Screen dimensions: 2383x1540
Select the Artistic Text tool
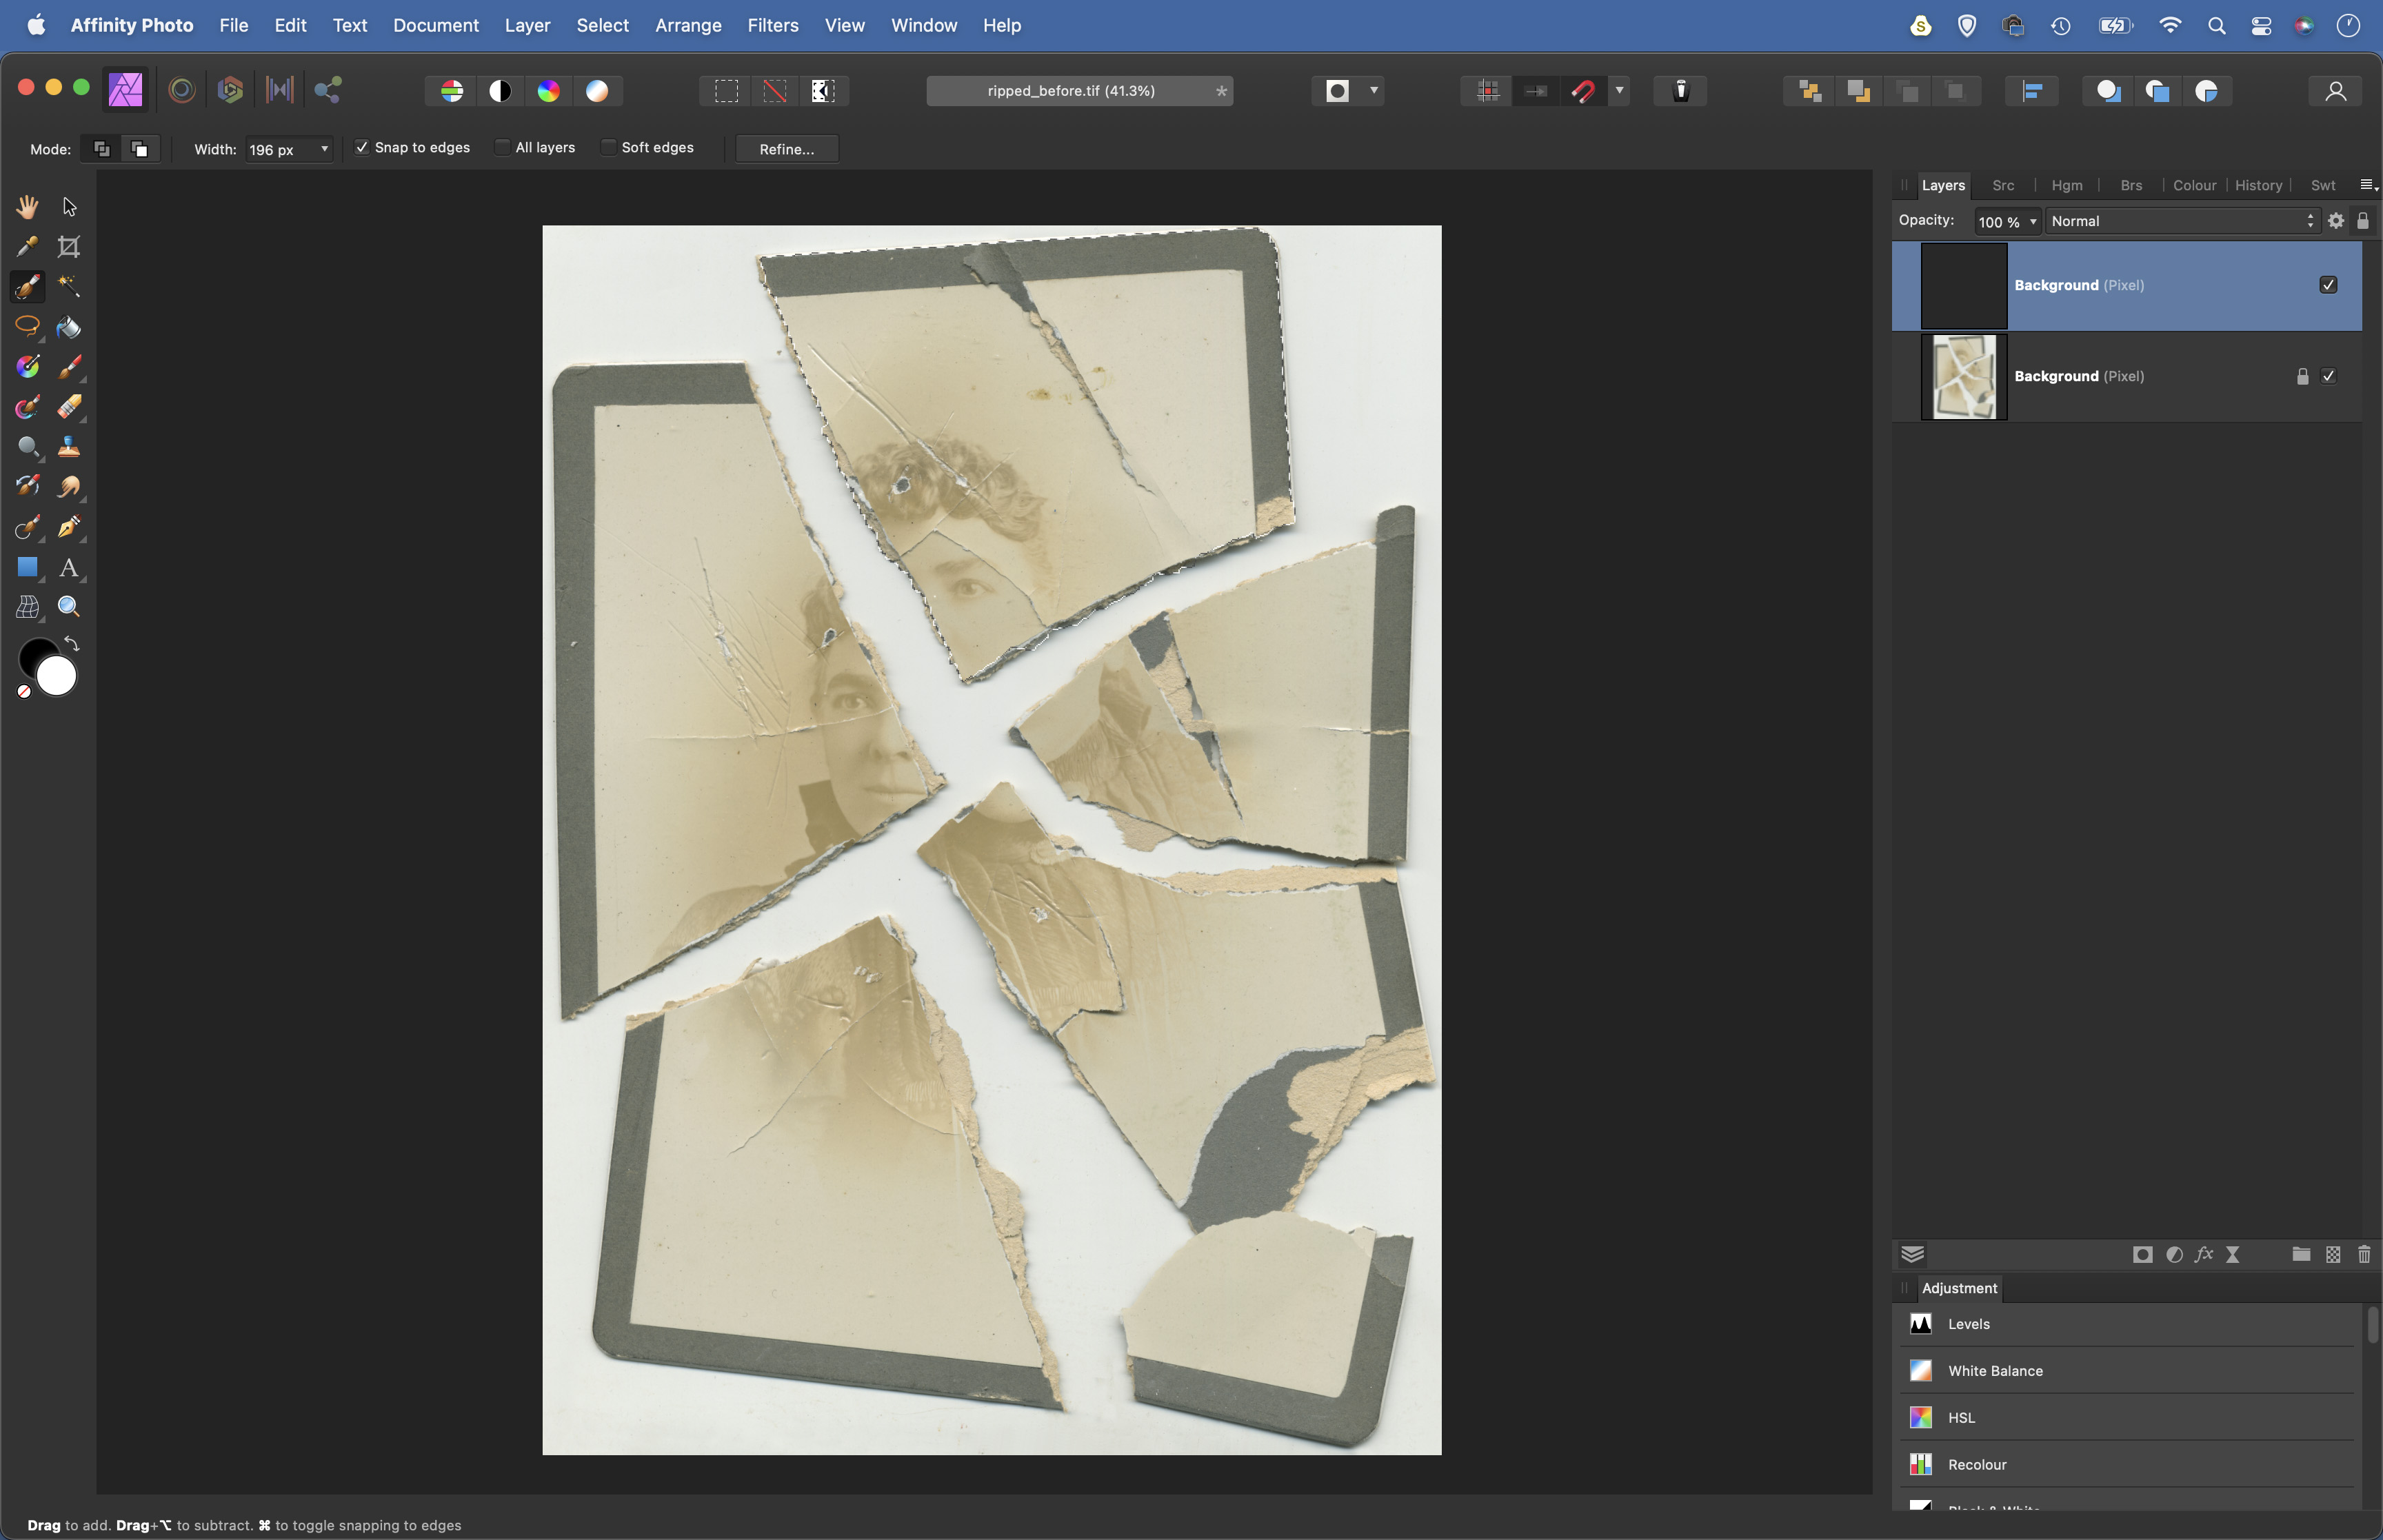69,567
